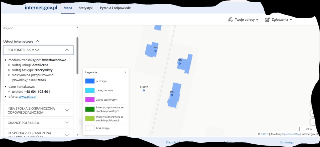Click the partially visible building above 50D
Image resolution: width=320 pixels, height=147 pixels.
coord(158,28)
